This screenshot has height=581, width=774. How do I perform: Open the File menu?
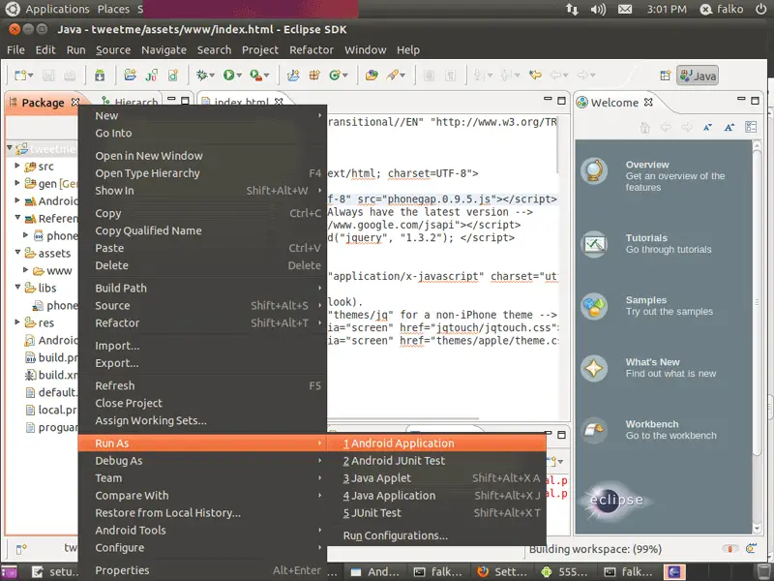pyautogui.click(x=15, y=50)
